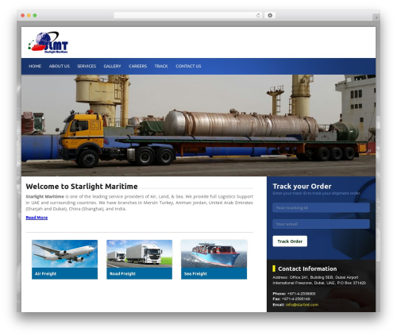Screen dimensions: 397x336
Task: Click the green maximize window dot
Action: pos(35,15)
